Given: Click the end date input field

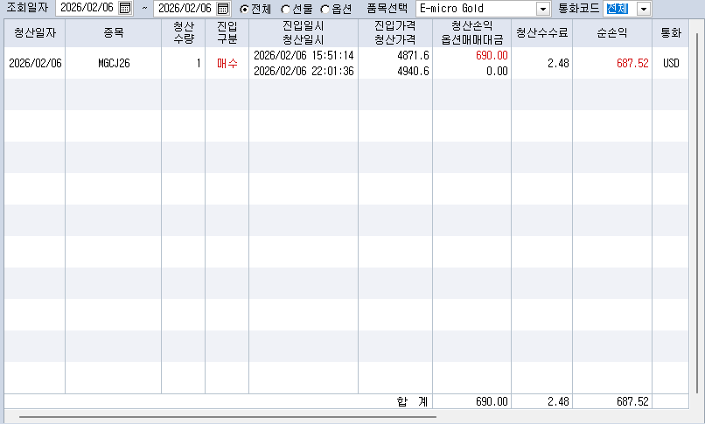Looking at the screenshot, I should 185,8.
